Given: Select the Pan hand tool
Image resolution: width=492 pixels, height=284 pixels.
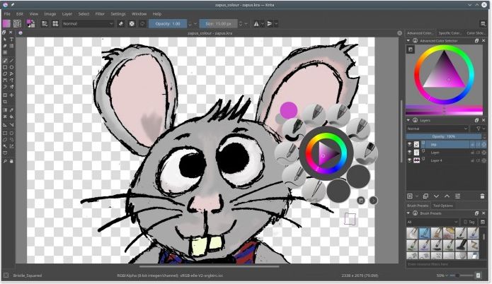Looking at the screenshot, I should click(x=11, y=161).
